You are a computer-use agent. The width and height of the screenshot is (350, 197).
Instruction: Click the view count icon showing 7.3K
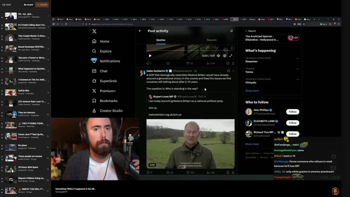208,173
